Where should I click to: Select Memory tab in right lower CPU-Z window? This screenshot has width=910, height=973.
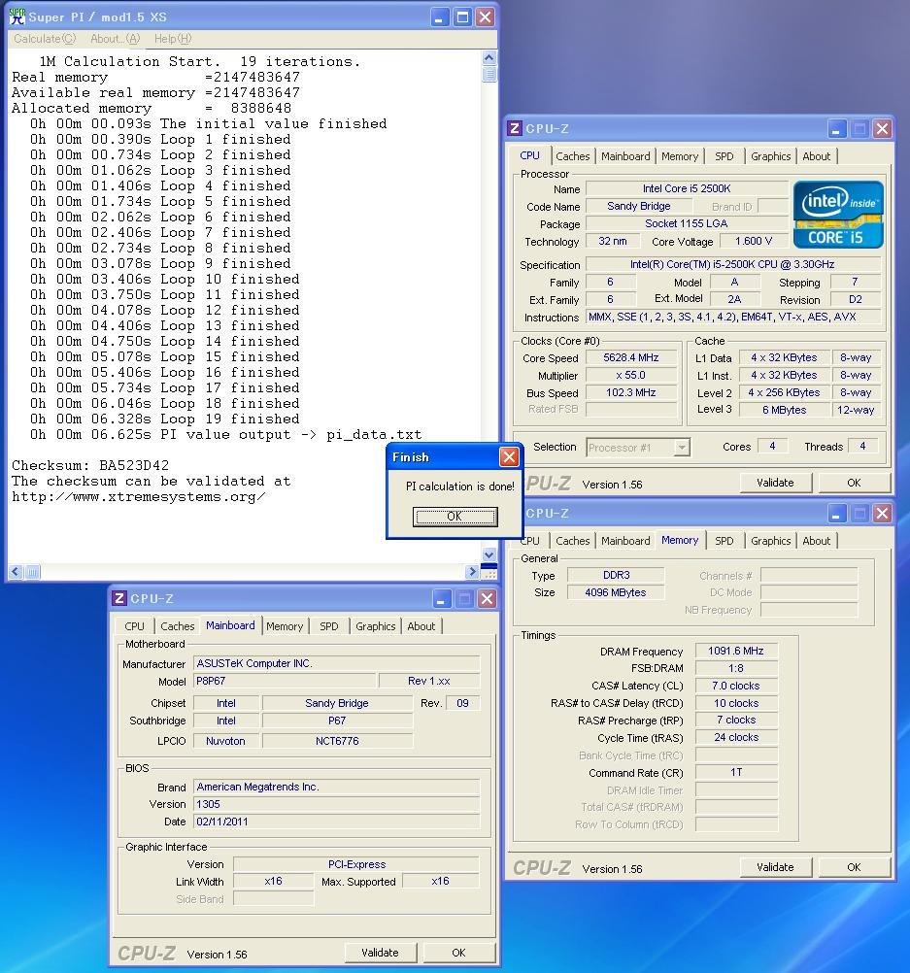680,540
